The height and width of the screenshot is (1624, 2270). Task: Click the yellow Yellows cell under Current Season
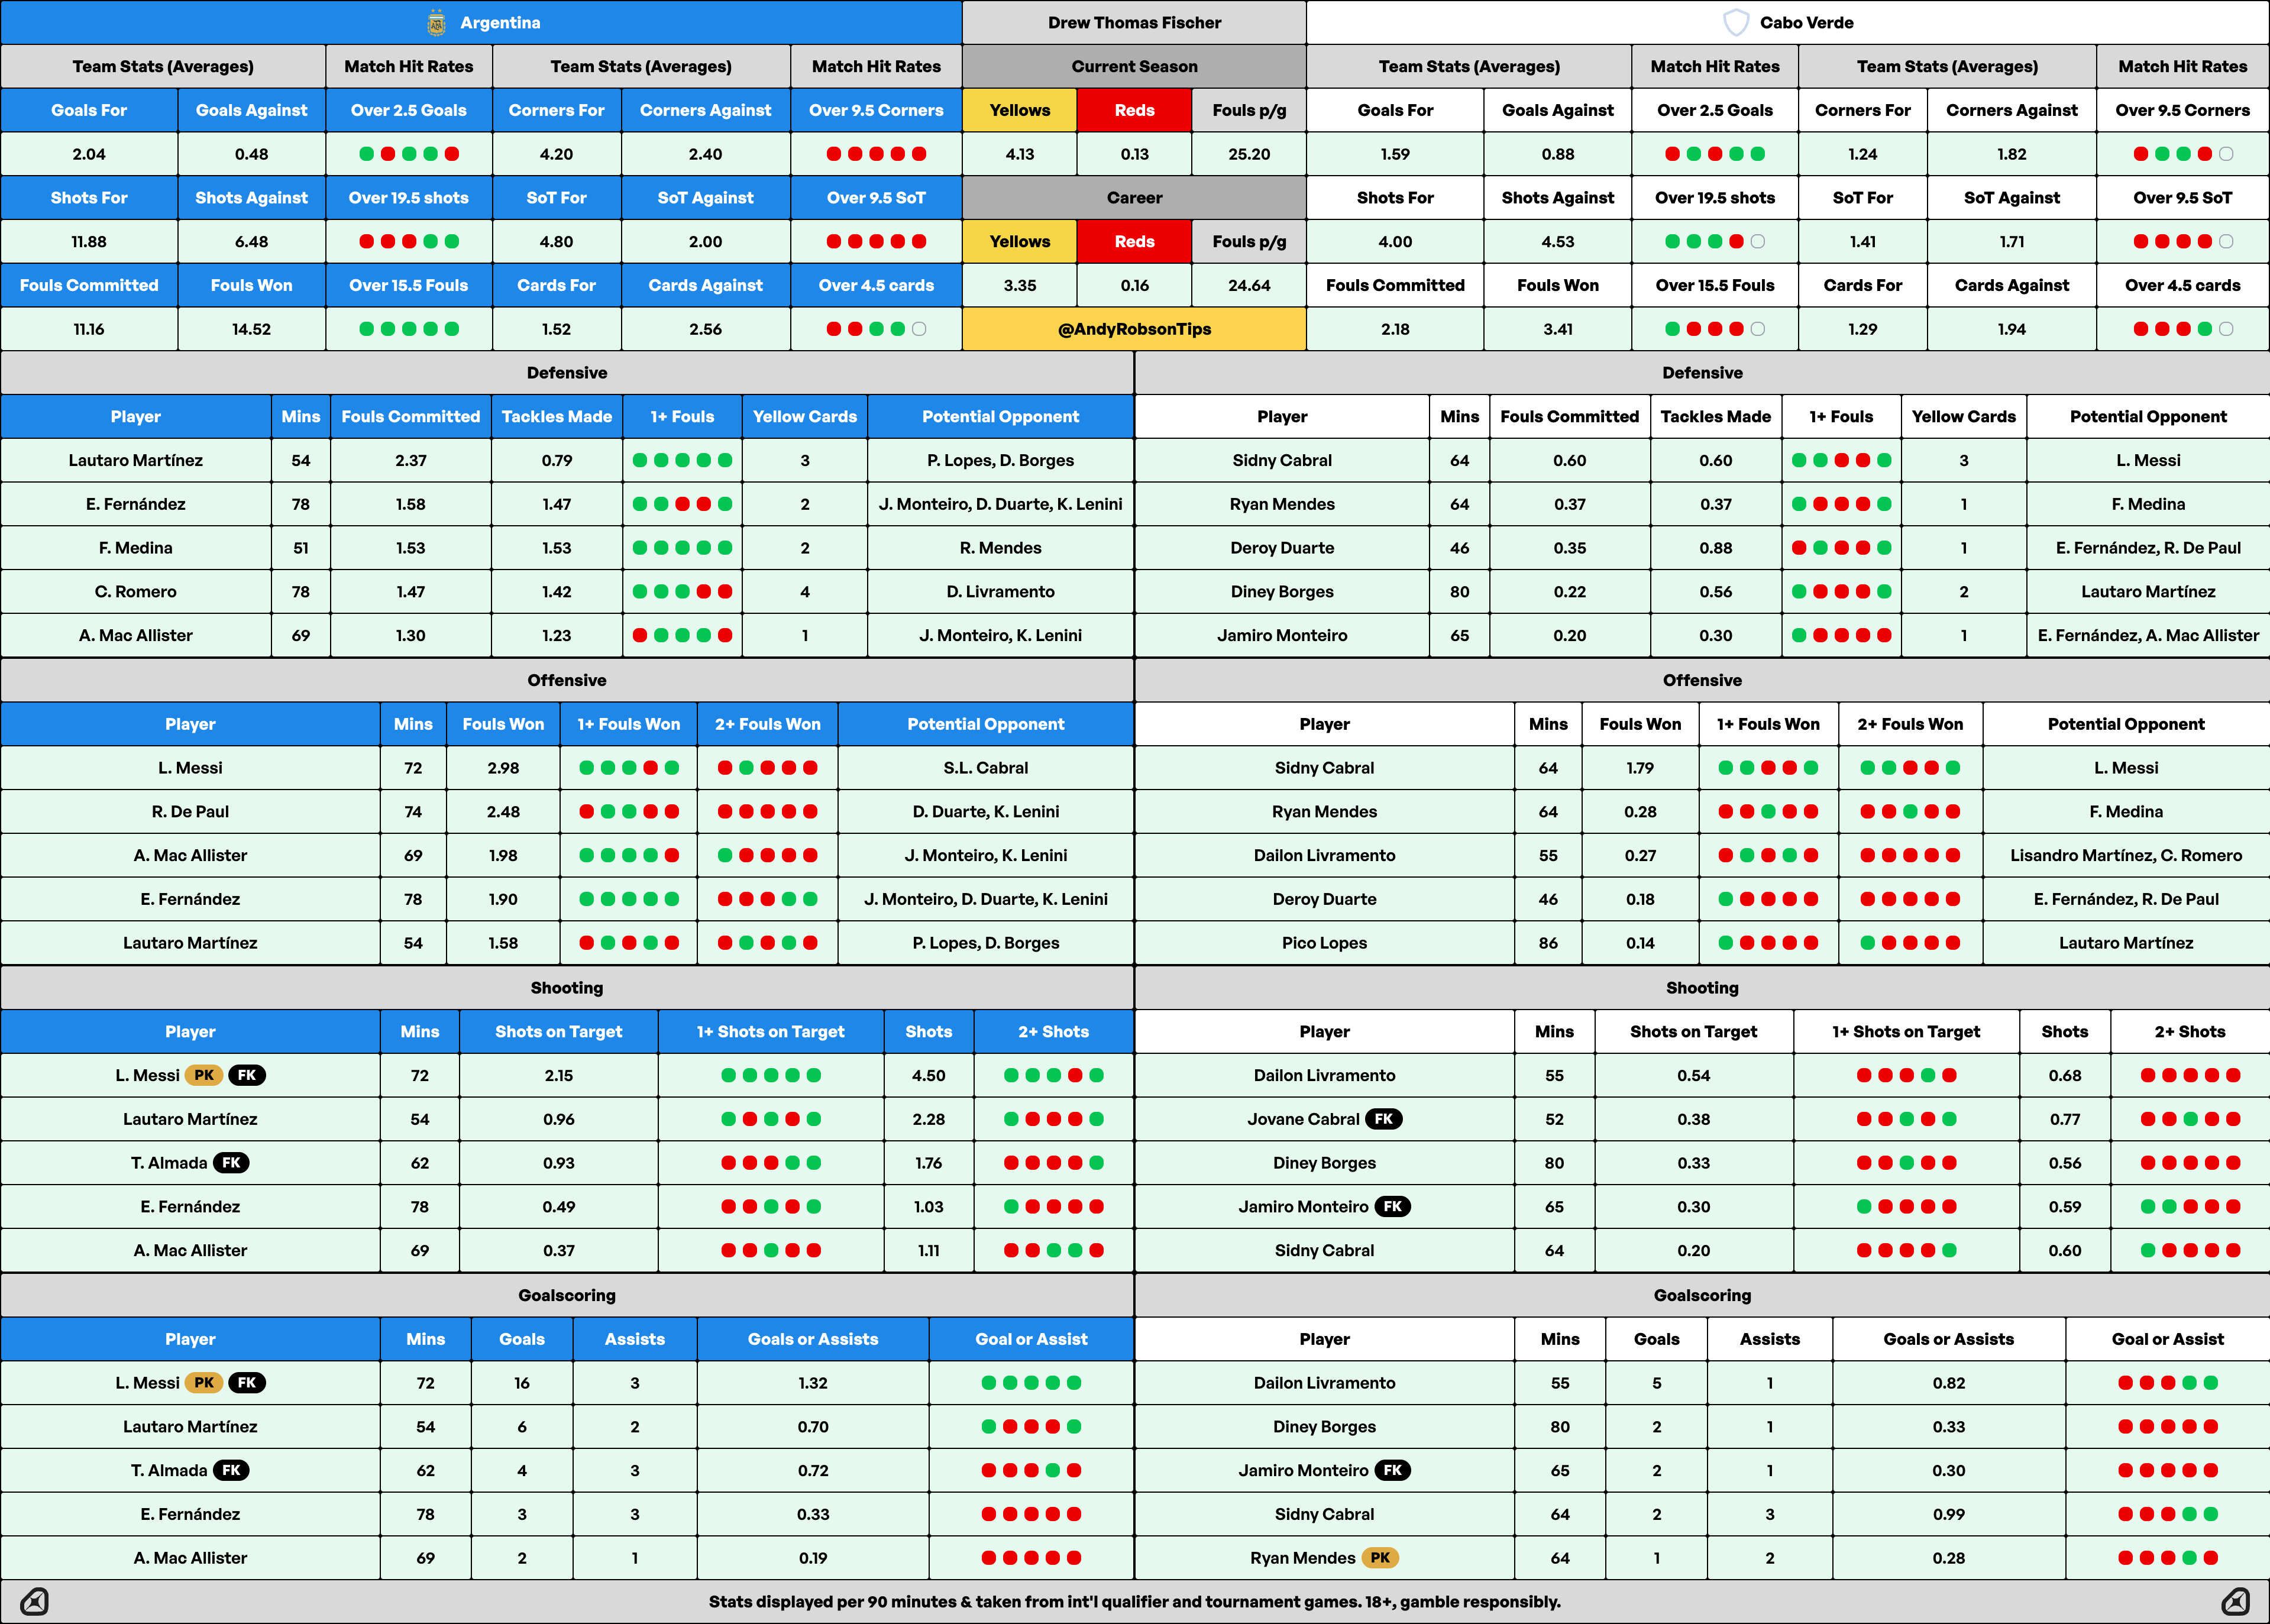(x=1020, y=110)
